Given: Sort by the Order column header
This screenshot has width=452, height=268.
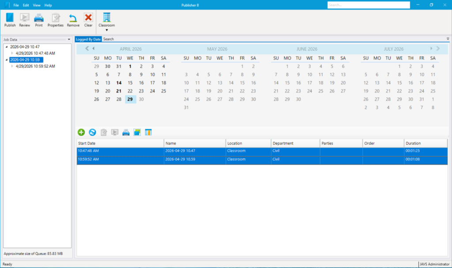Looking at the screenshot, I should pos(383,143).
